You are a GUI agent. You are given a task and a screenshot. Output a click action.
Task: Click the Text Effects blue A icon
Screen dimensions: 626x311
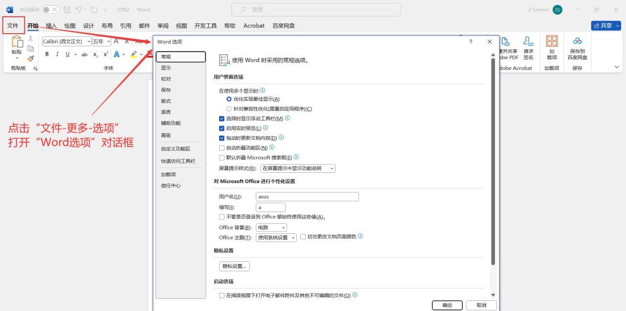[117, 54]
